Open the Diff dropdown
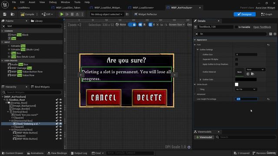278x156 pixels. 47,14
